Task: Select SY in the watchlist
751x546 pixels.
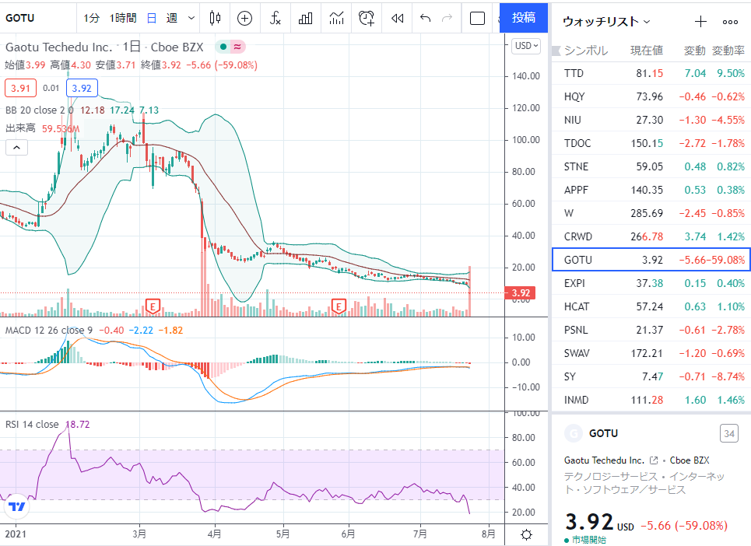Action: pyautogui.click(x=651, y=376)
